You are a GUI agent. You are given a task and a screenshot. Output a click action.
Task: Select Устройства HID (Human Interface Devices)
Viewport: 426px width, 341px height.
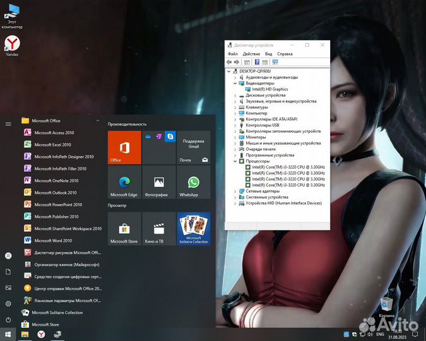coord(283,203)
